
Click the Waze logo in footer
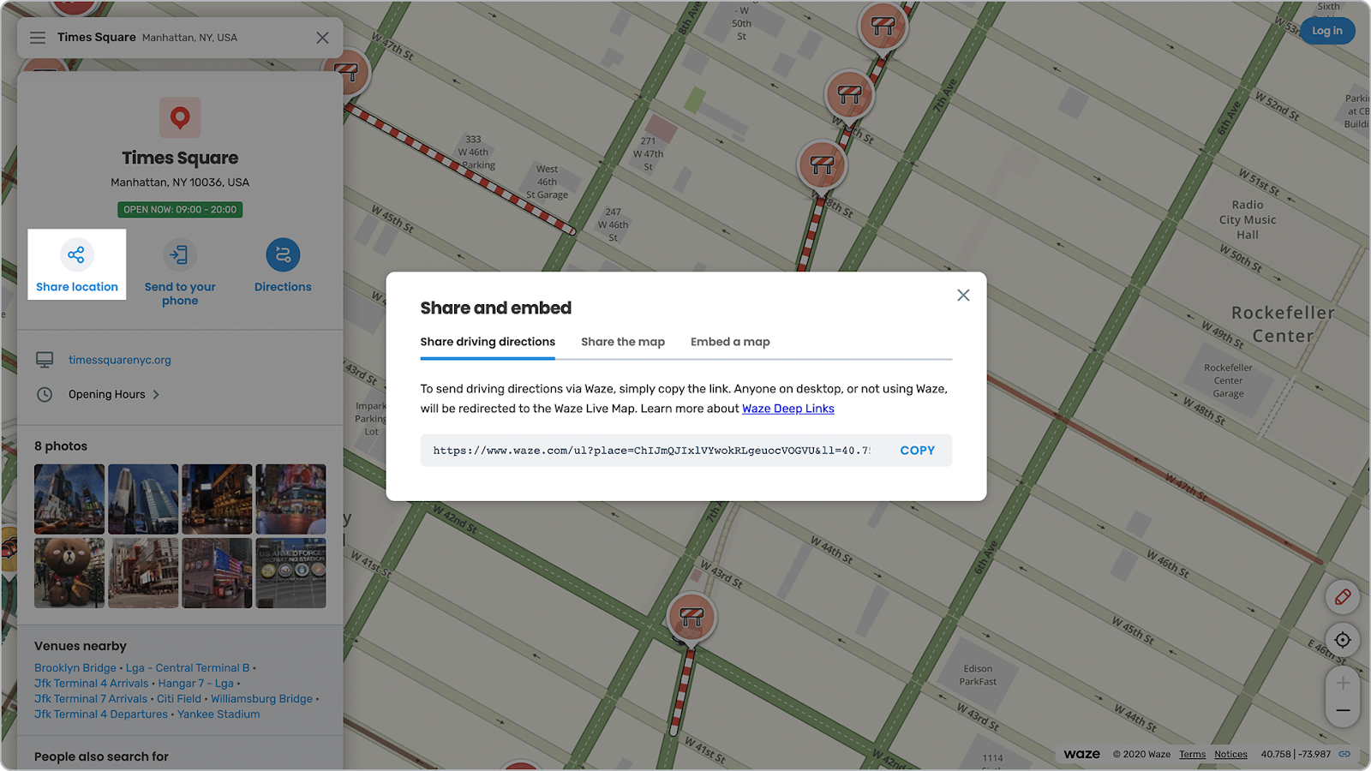(x=1081, y=754)
